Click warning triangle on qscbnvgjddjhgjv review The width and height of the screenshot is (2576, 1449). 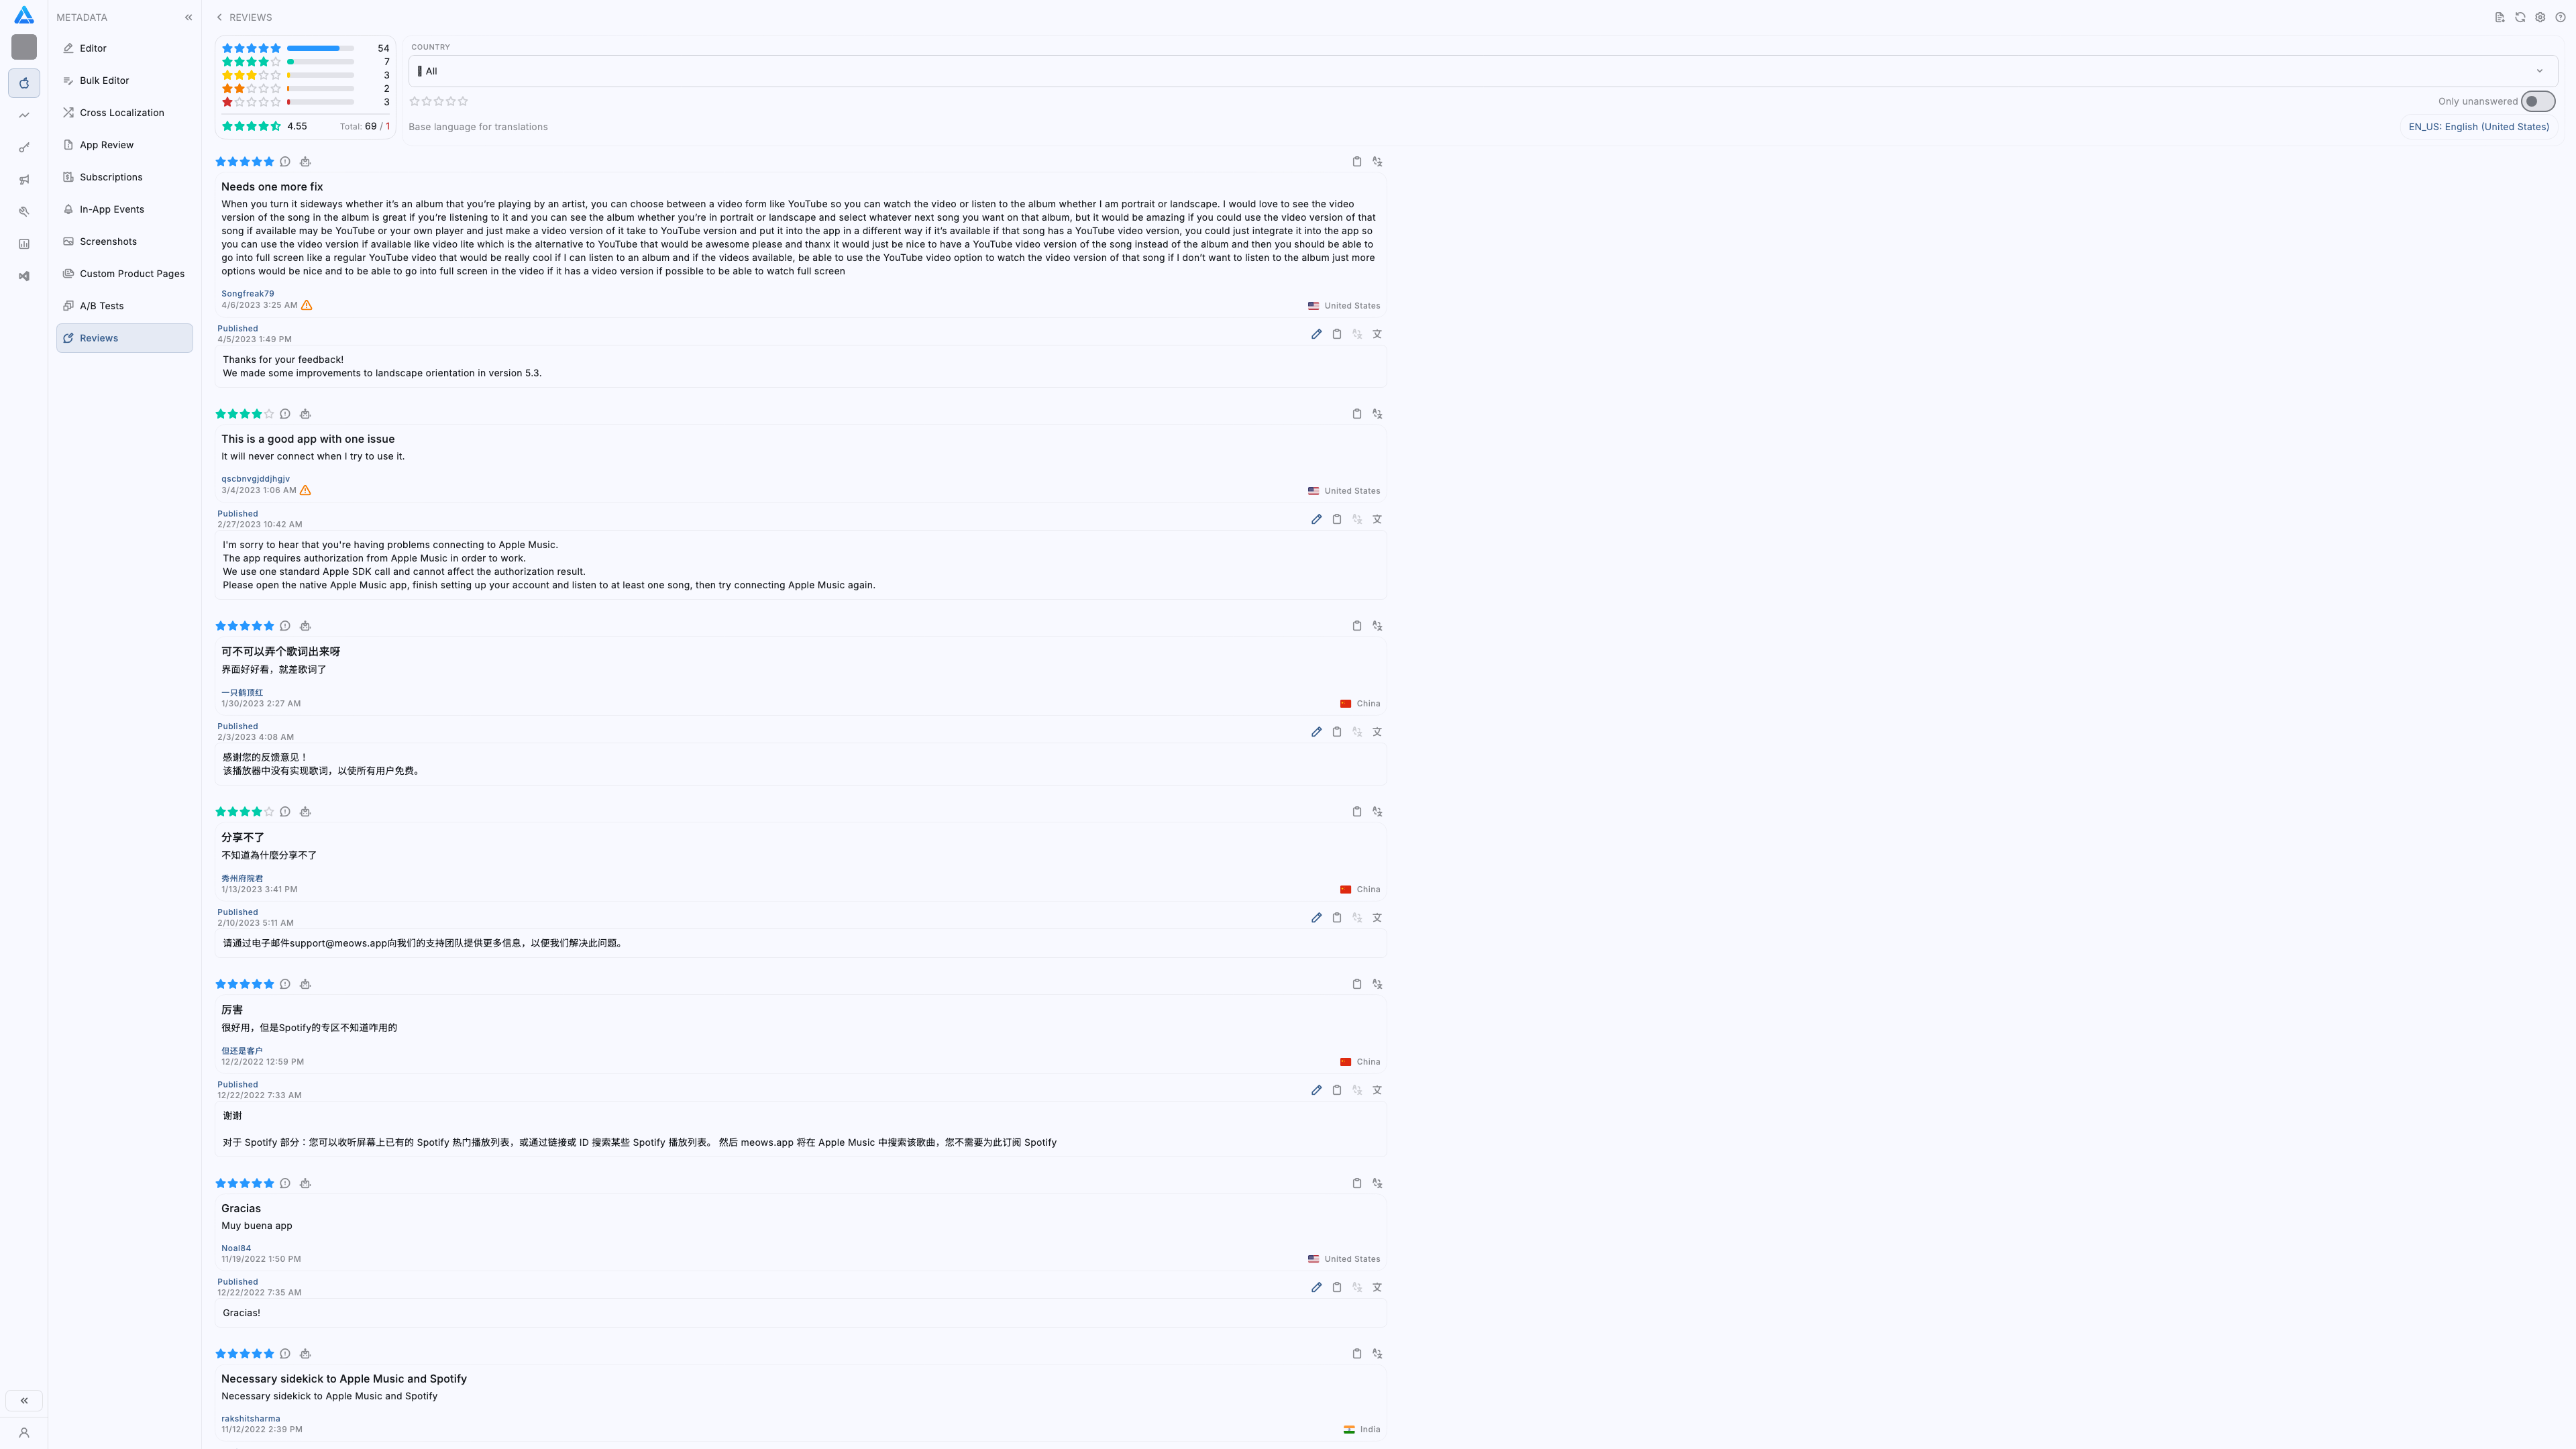coord(306,490)
